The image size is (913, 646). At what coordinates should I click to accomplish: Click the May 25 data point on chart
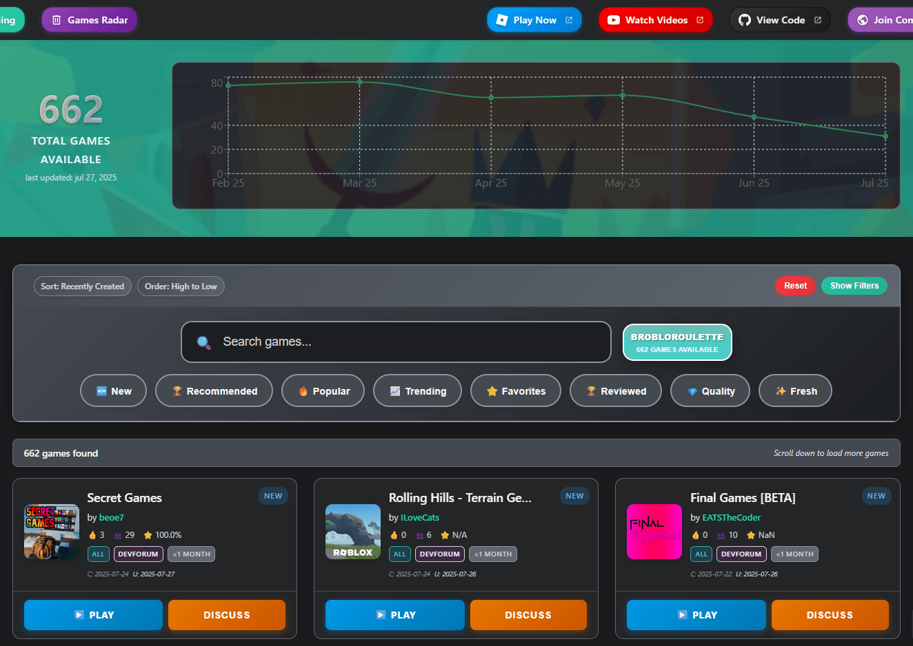pos(623,96)
